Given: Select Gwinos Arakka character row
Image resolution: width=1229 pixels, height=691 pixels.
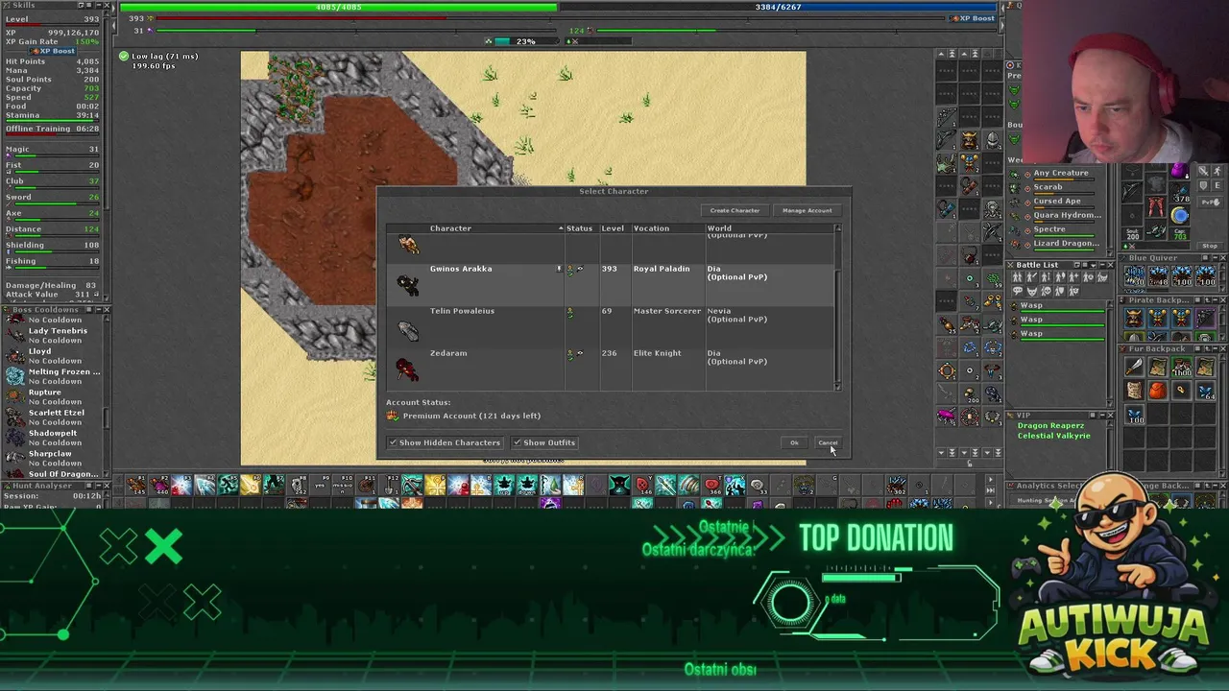Looking at the screenshot, I should click(x=610, y=285).
